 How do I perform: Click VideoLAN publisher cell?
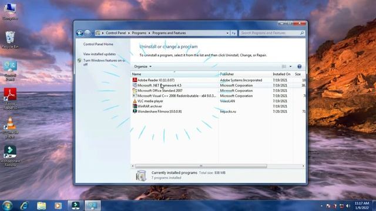point(227,101)
